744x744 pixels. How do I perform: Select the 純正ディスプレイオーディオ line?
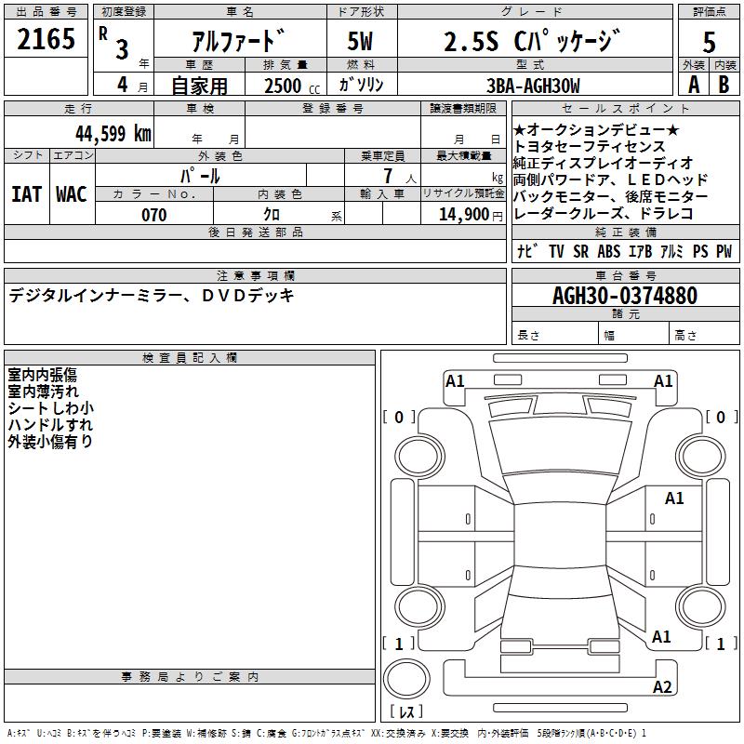click(603, 164)
